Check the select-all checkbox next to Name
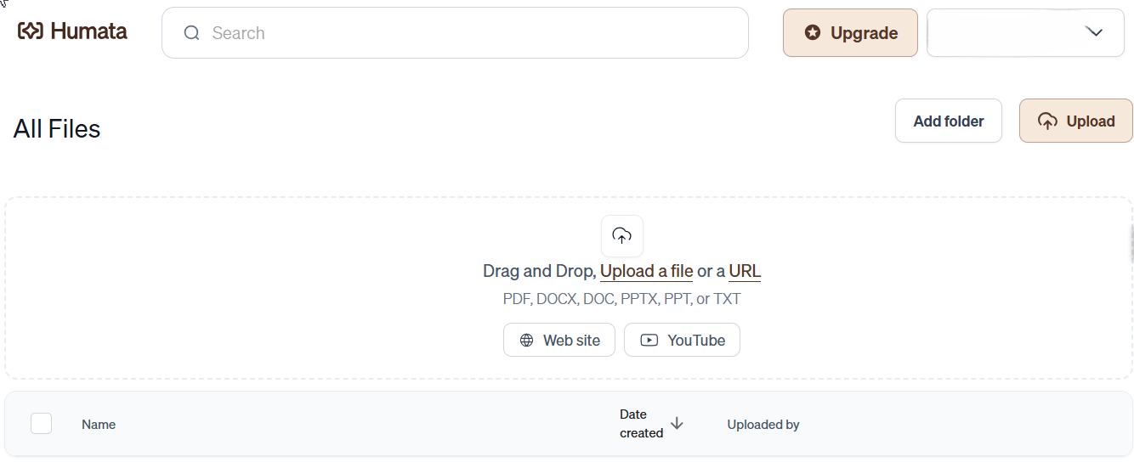The height and width of the screenshot is (468, 1134). click(41, 423)
